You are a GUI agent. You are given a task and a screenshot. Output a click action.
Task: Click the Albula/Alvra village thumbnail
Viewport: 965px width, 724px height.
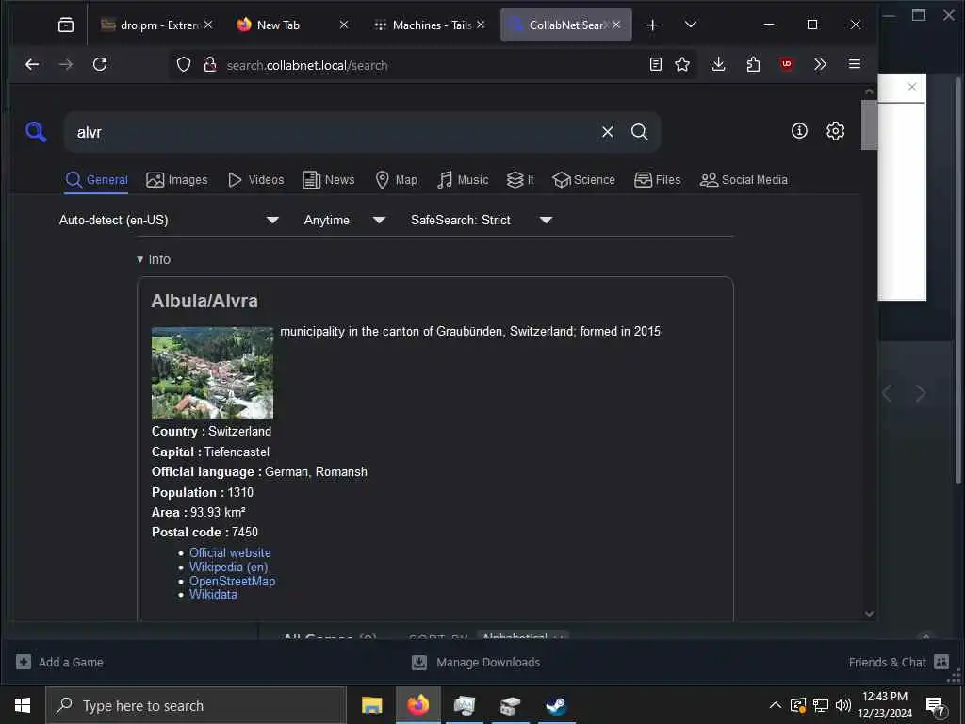212,372
